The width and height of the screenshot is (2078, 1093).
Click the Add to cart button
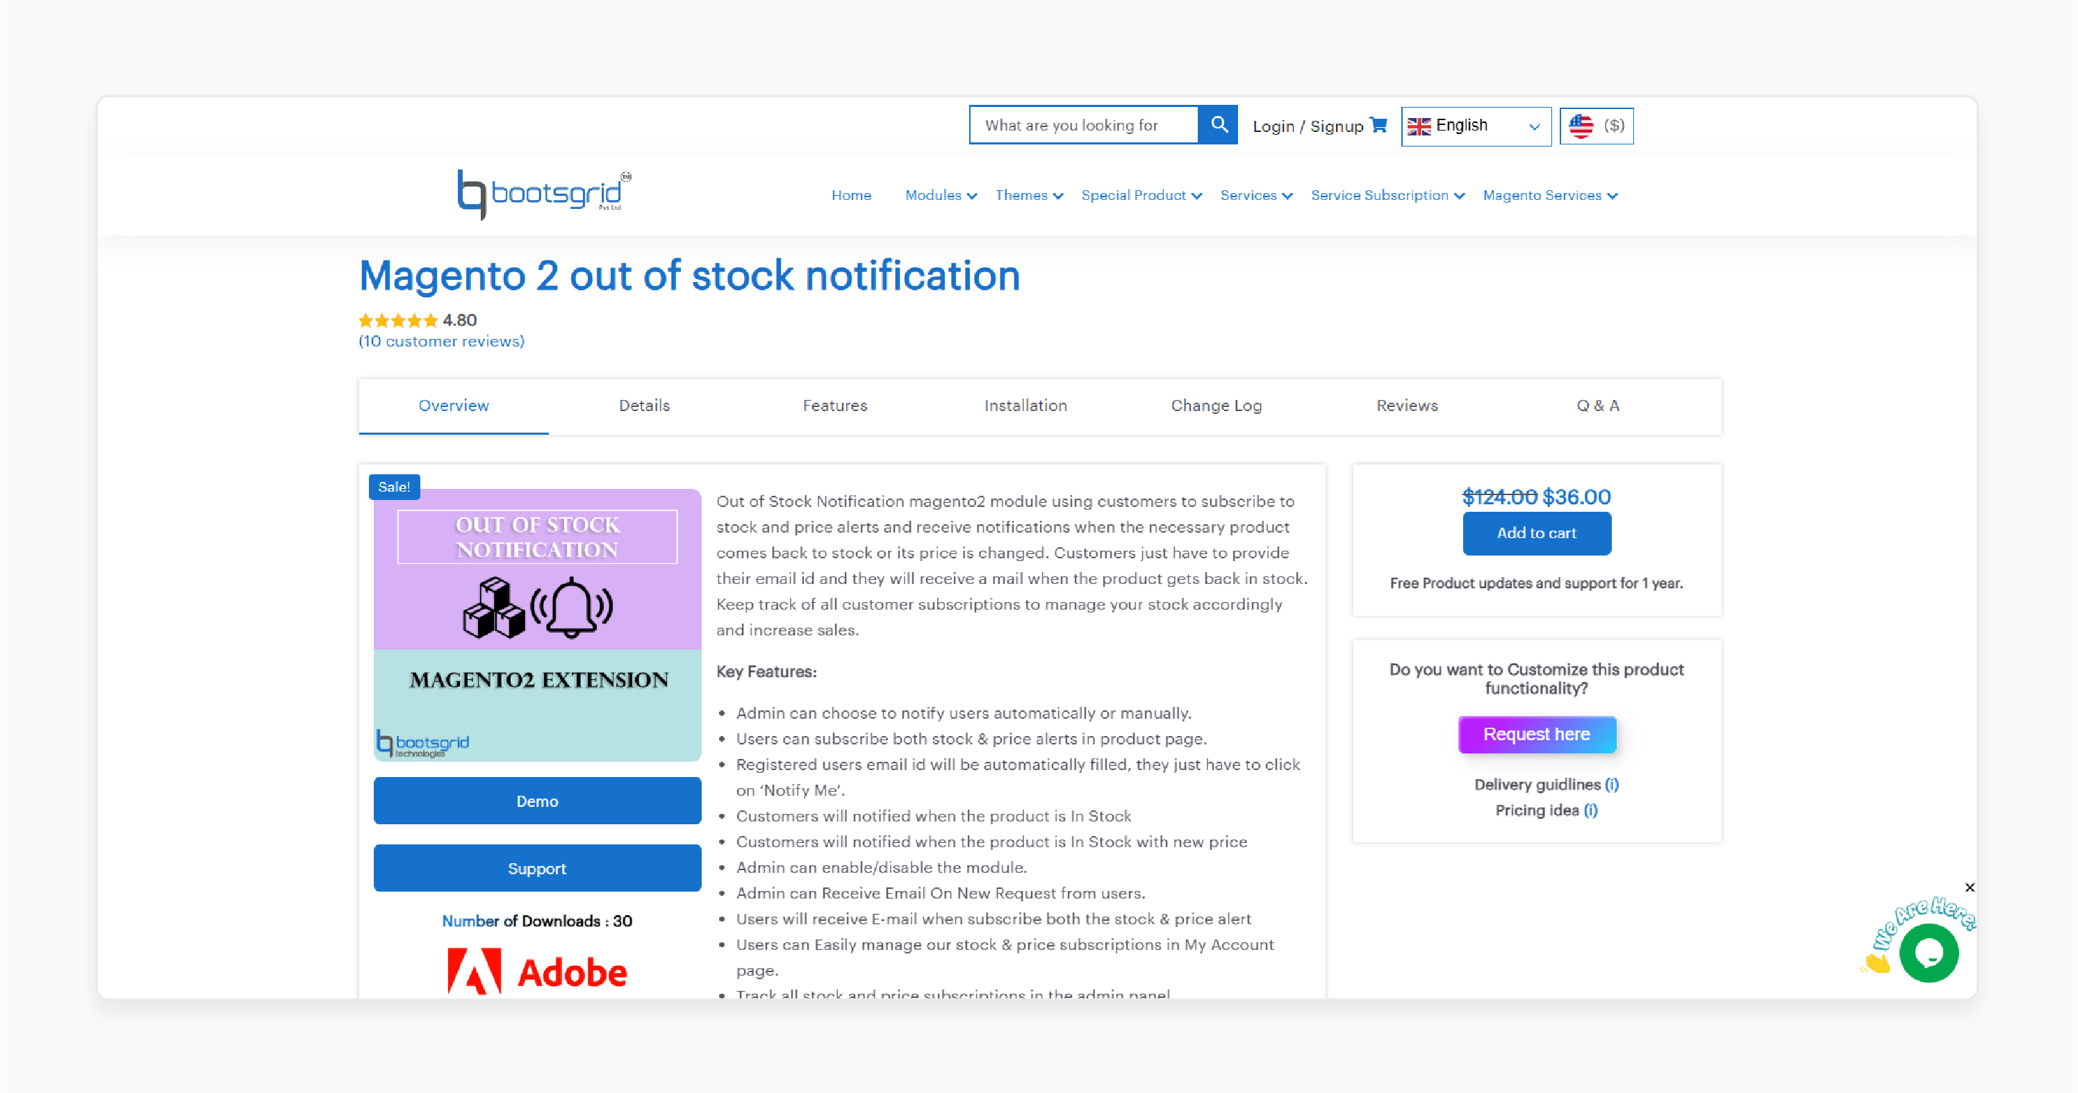pyautogui.click(x=1537, y=533)
